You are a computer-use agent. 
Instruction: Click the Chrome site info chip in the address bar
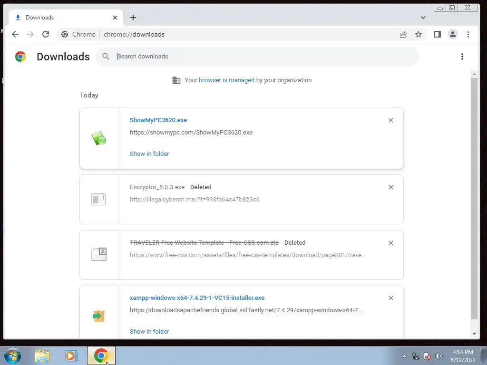click(78, 34)
